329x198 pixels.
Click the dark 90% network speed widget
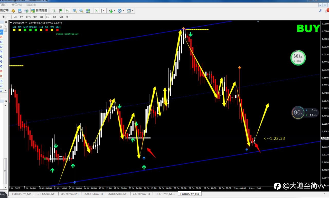[305, 113]
